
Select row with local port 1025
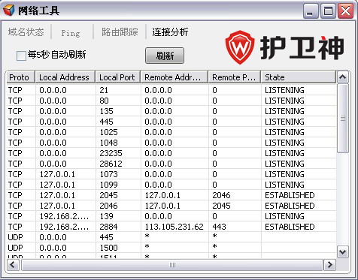tap(171, 132)
